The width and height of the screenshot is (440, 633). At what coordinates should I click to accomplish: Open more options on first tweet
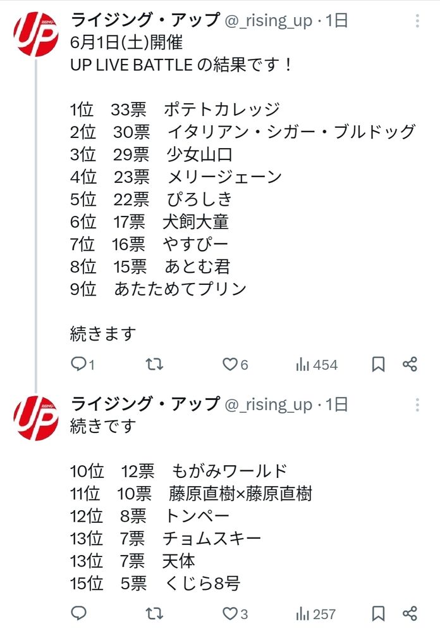(x=417, y=21)
